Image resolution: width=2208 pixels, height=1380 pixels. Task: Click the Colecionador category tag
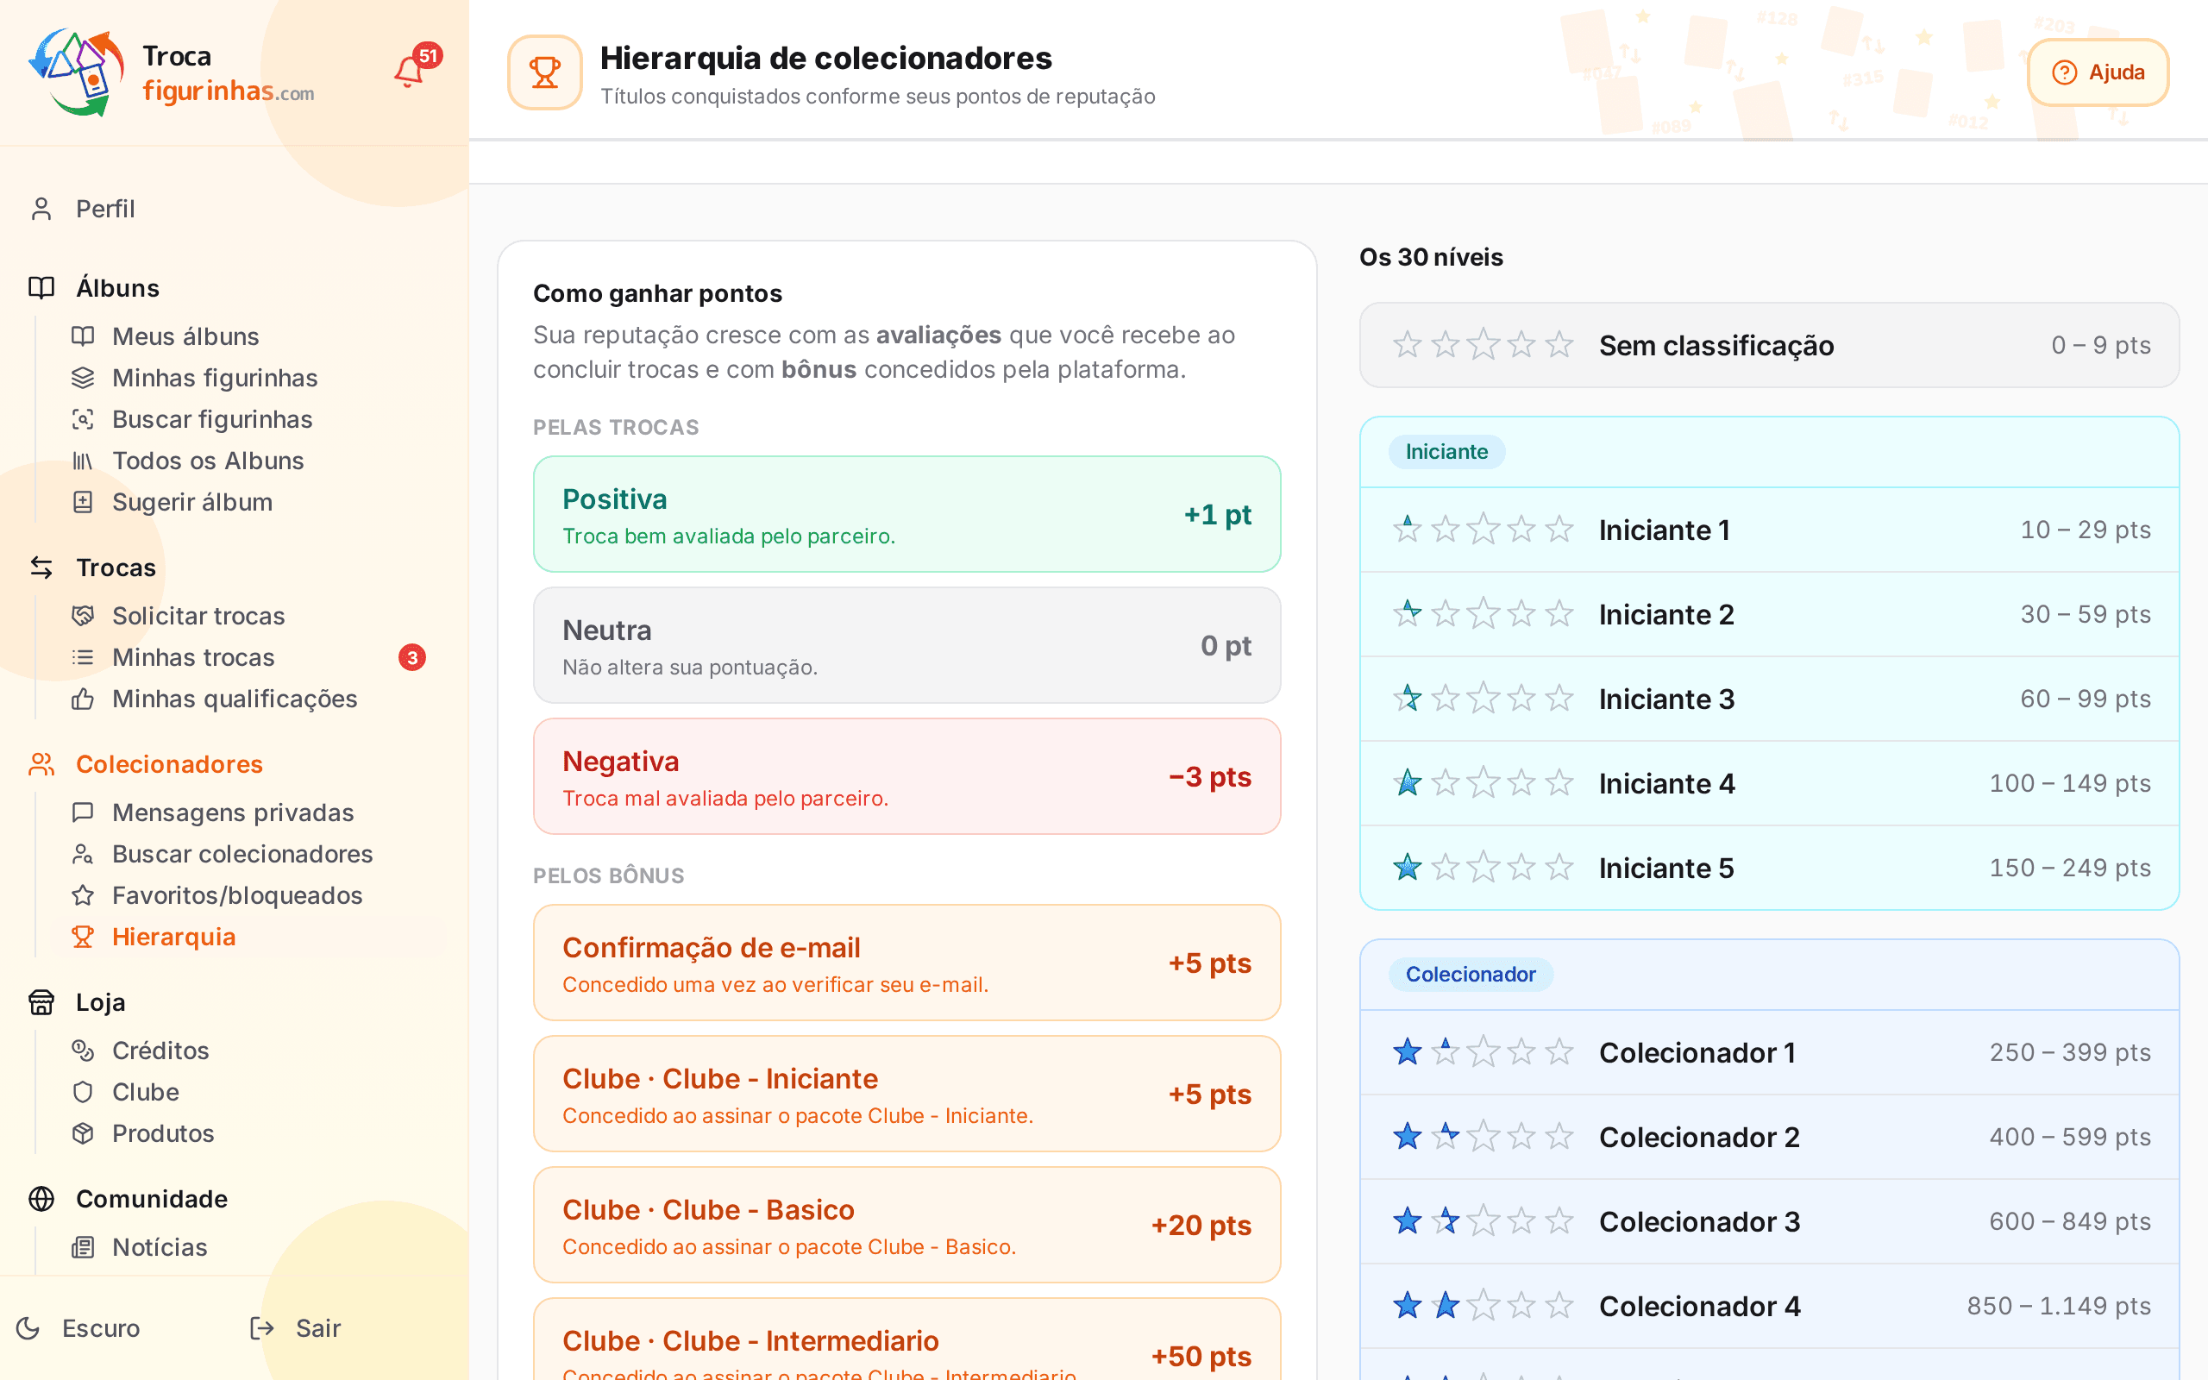(1470, 974)
